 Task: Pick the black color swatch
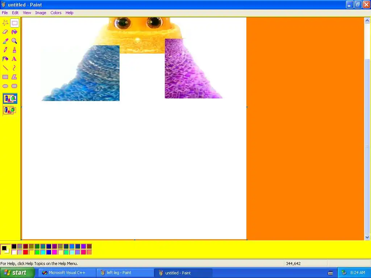14,247
